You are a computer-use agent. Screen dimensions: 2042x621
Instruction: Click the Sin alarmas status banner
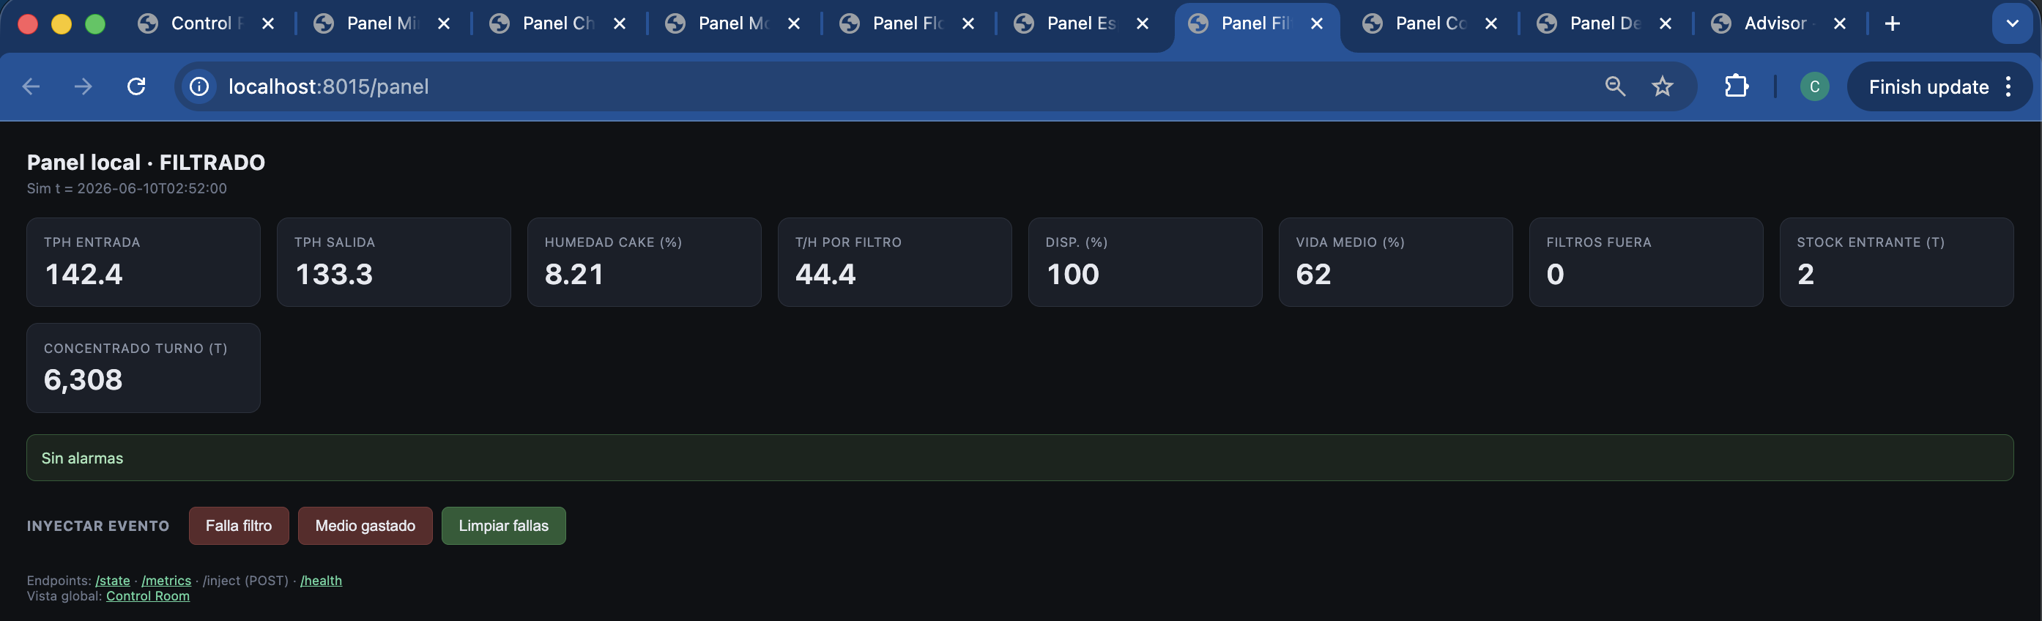(1020, 458)
